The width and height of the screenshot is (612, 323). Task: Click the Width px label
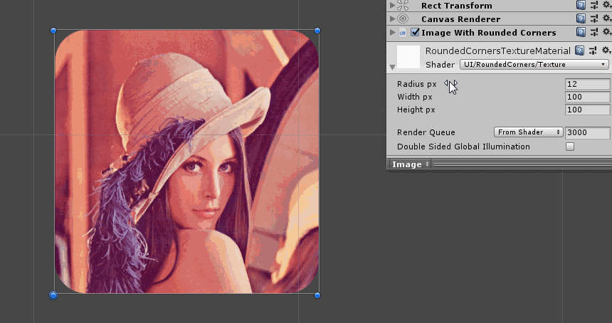click(415, 97)
